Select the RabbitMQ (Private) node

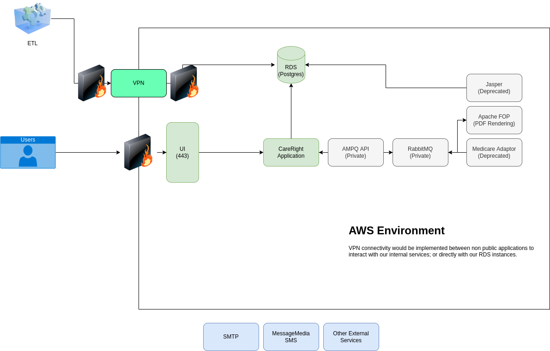[x=420, y=152]
